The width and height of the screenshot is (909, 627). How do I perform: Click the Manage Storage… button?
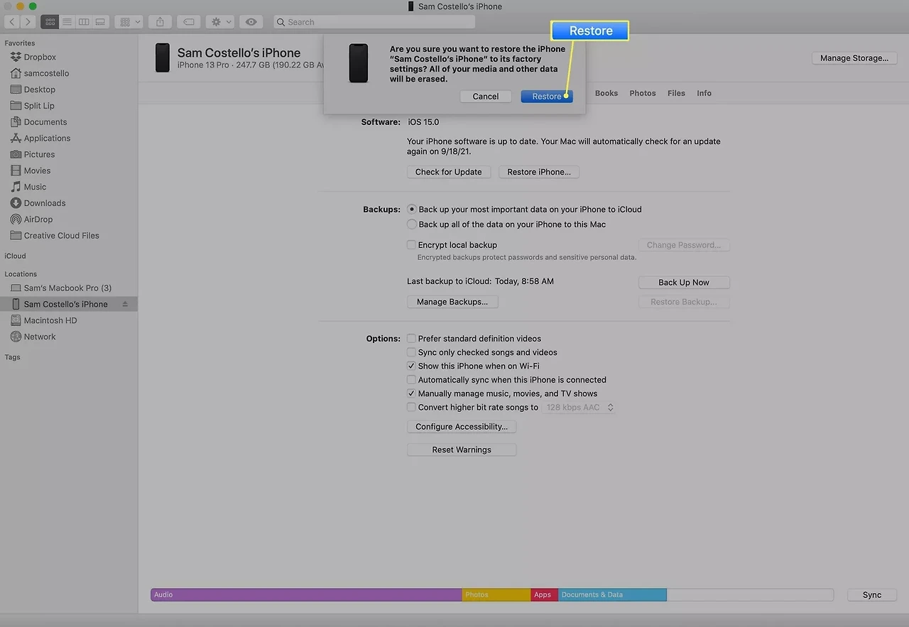point(854,58)
